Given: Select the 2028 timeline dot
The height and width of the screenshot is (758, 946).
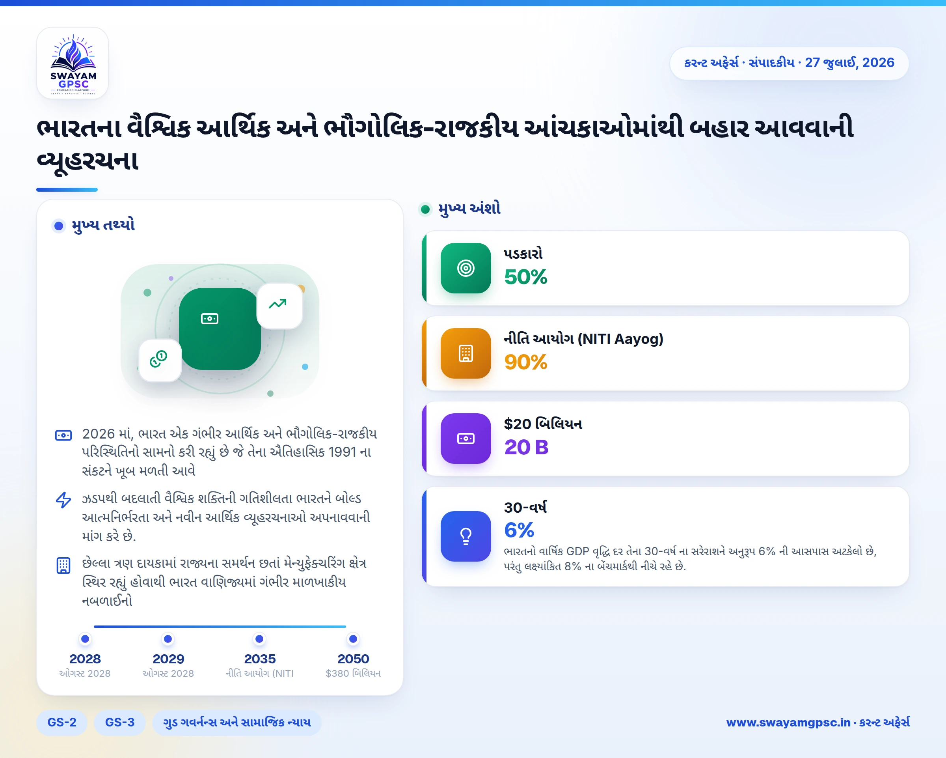Looking at the screenshot, I should pos(85,639).
